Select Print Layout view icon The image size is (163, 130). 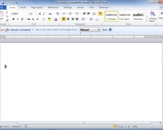[x=115, y=127]
